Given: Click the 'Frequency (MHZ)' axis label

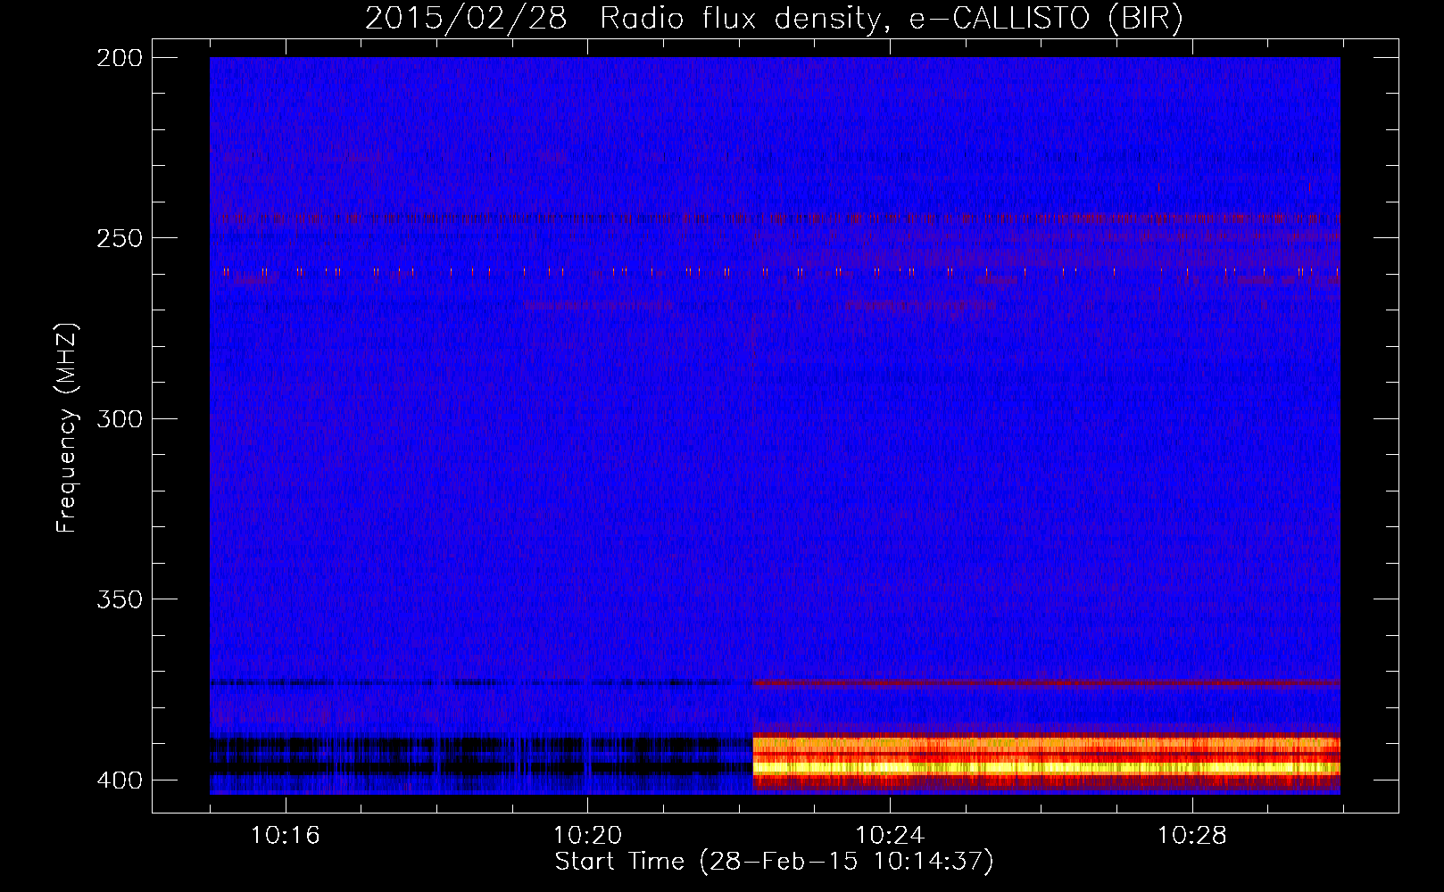Looking at the screenshot, I should [67, 427].
